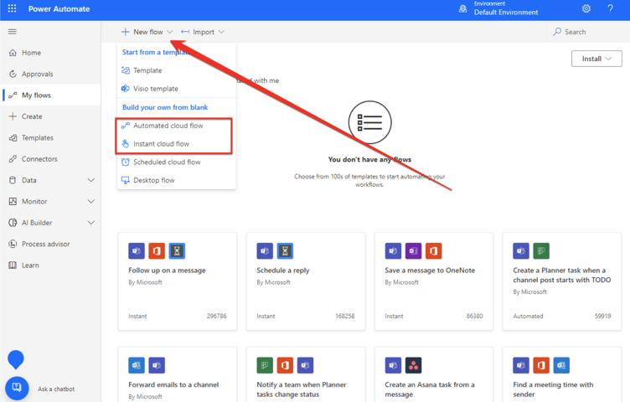The height and width of the screenshot is (402, 630).
Task: Expand the Data section chevron
Action: (91, 180)
